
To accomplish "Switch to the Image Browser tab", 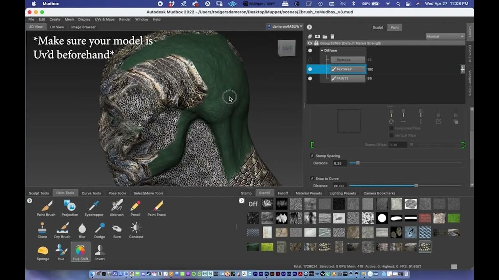I will (83, 27).
